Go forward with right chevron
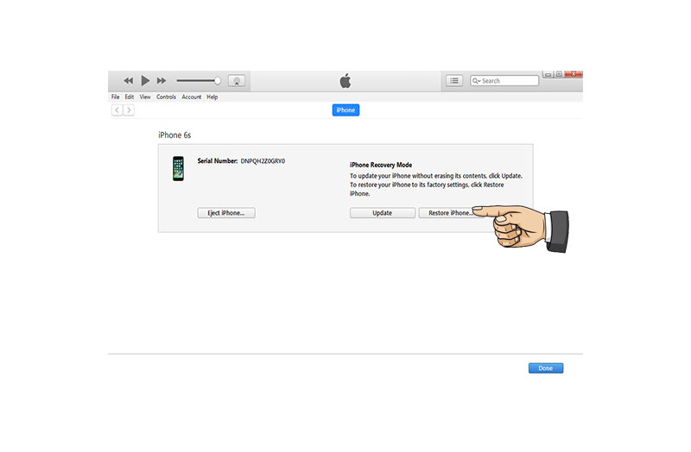This screenshot has height=452, width=691. (129, 110)
